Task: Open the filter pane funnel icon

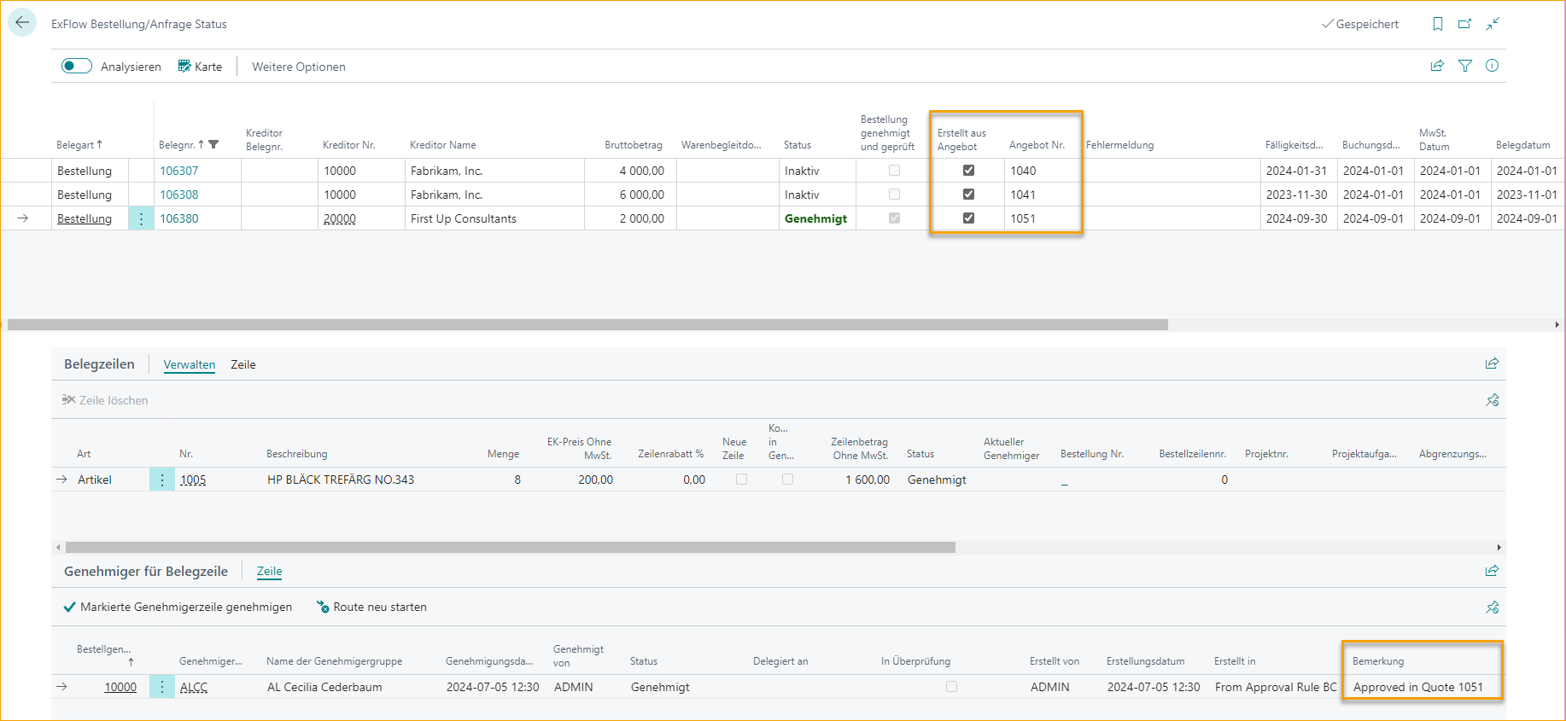Action: pyautogui.click(x=1465, y=66)
